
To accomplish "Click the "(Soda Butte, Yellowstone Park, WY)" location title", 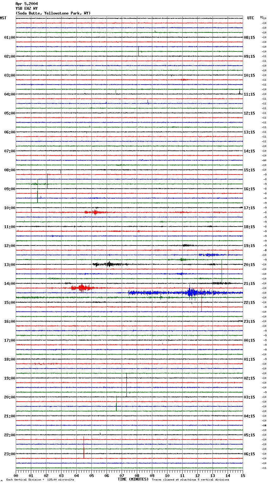I will pyautogui.click(x=53, y=13).
